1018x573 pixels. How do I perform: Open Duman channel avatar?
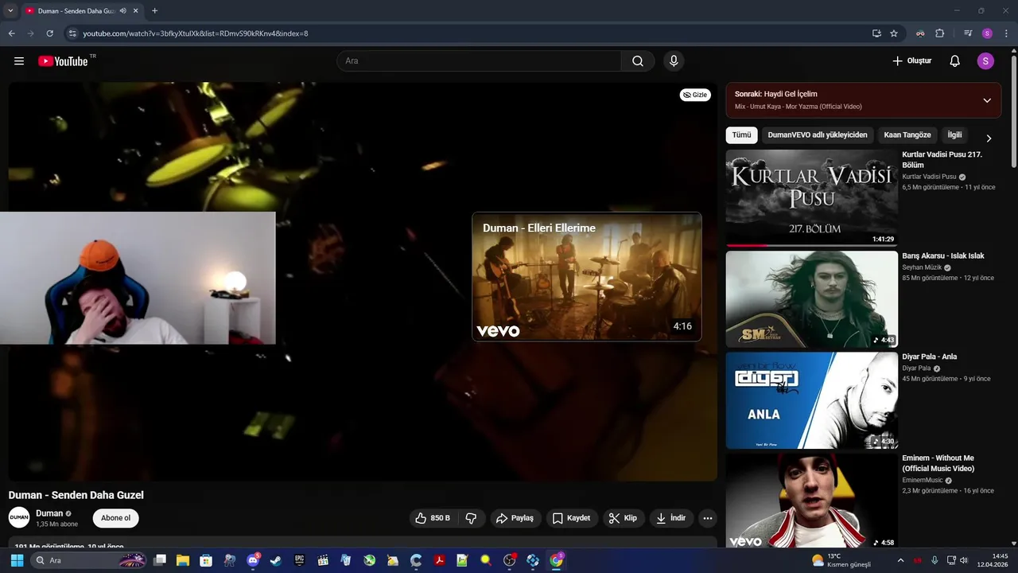[x=19, y=517]
